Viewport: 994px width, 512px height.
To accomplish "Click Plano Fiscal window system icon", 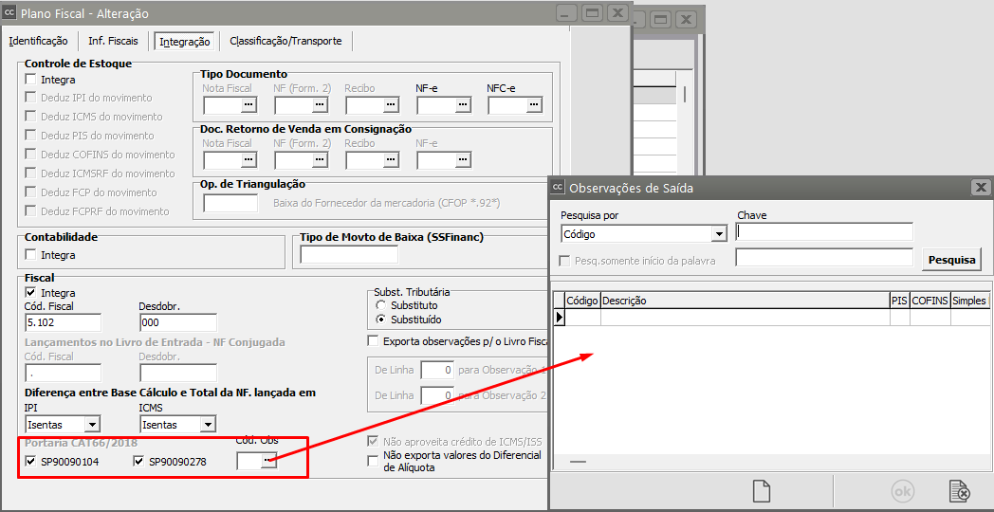I will tap(9, 14).
